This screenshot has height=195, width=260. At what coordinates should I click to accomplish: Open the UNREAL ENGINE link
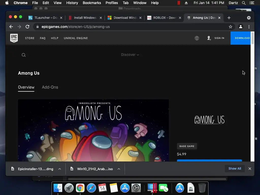76,38
